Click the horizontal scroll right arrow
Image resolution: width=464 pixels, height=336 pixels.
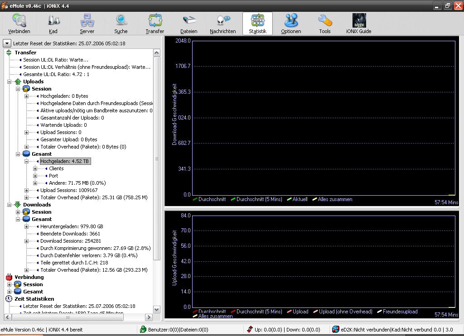pyautogui.click(x=149, y=317)
